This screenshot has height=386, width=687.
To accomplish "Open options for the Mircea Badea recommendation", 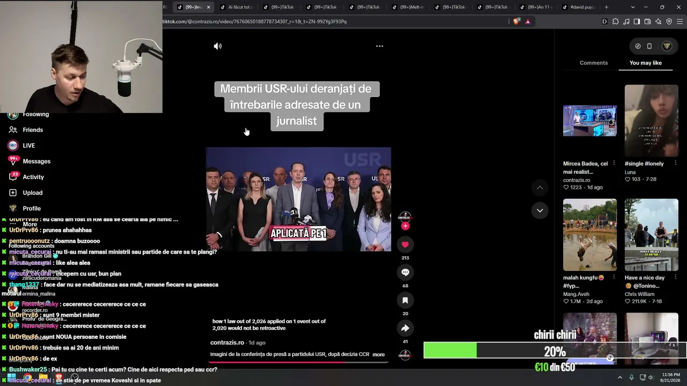I will pyautogui.click(x=614, y=164).
